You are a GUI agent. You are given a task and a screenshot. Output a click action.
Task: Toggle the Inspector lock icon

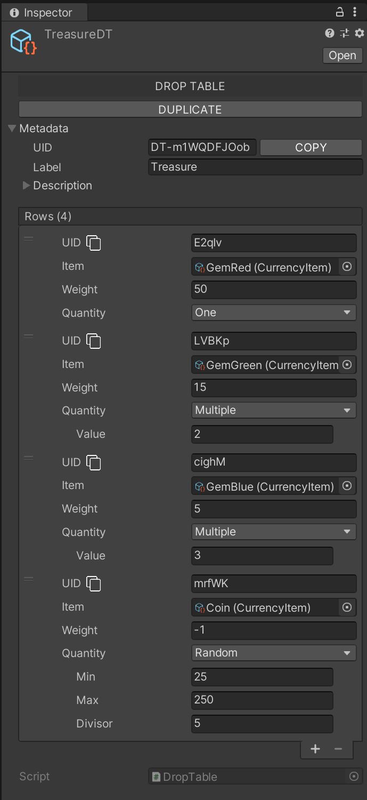339,12
